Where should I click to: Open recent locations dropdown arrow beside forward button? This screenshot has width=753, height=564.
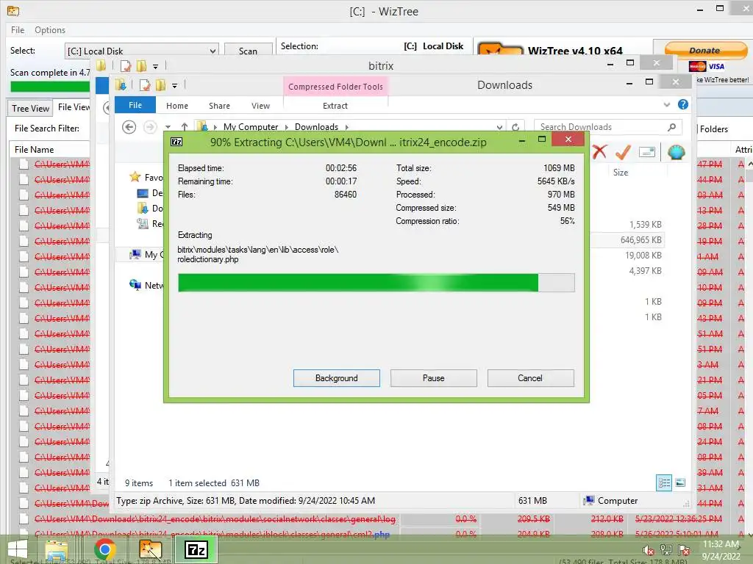coord(168,127)
